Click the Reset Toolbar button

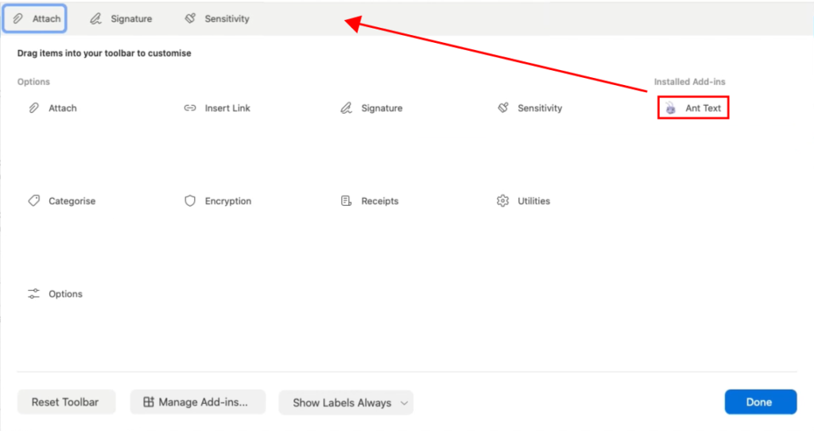point(65,402)
